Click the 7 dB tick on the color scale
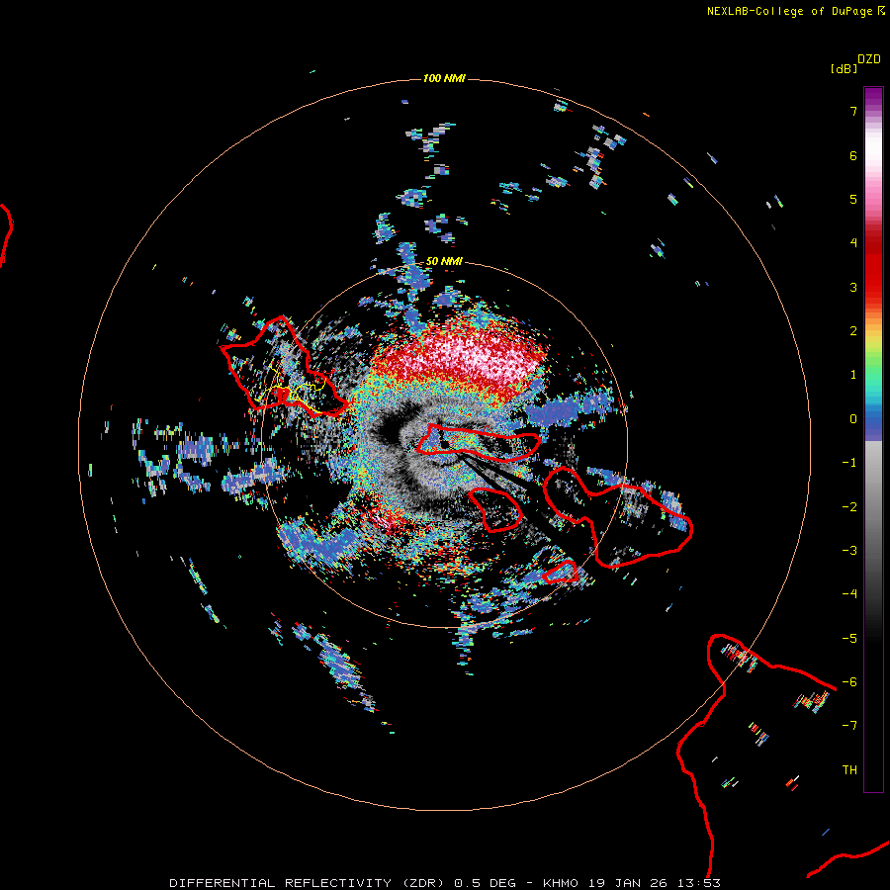Viewport: 890px width, 890px height. (853, 111)
